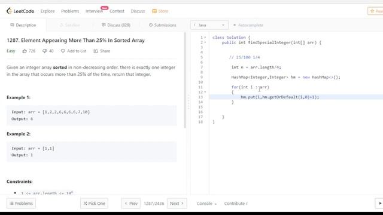Viewport: 383px width, 215px height.
Task: Click the for loop on line 11
Action: coord(250,87)
